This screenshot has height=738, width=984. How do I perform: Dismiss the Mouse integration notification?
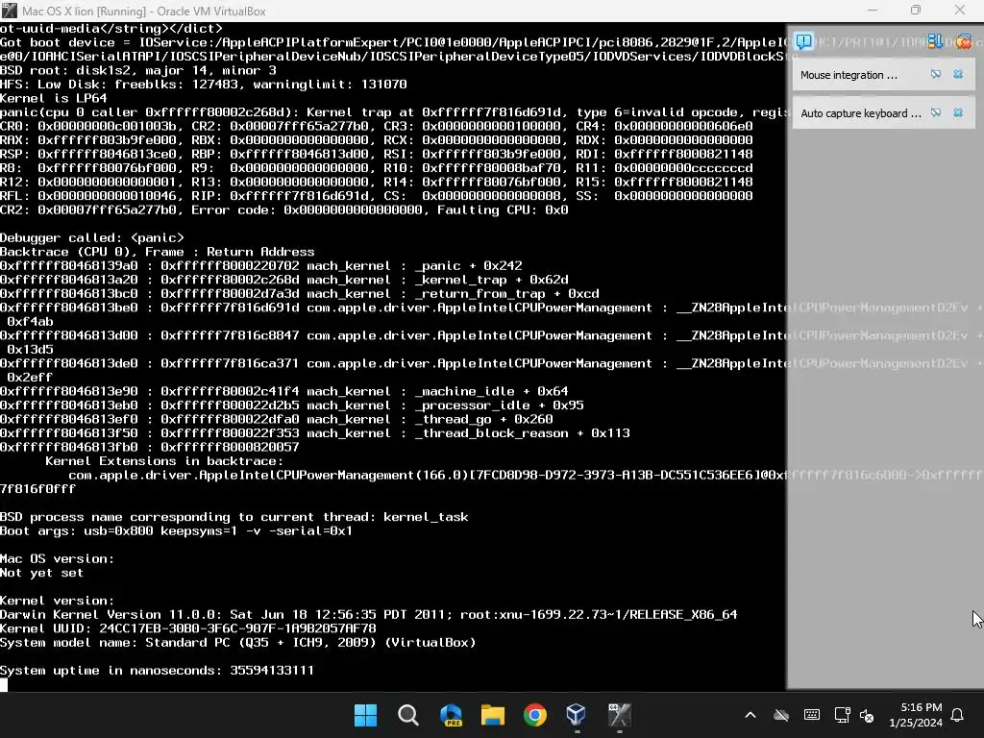coord(958,74)
